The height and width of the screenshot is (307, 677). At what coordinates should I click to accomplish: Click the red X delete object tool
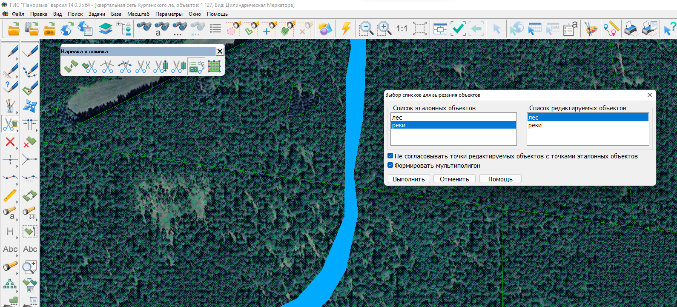coord(10,142)
